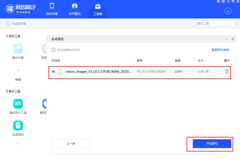This screenshot has height=166, width=240.
Task: Close the 安卓刷机 dialog
Action: coord(233,40)
